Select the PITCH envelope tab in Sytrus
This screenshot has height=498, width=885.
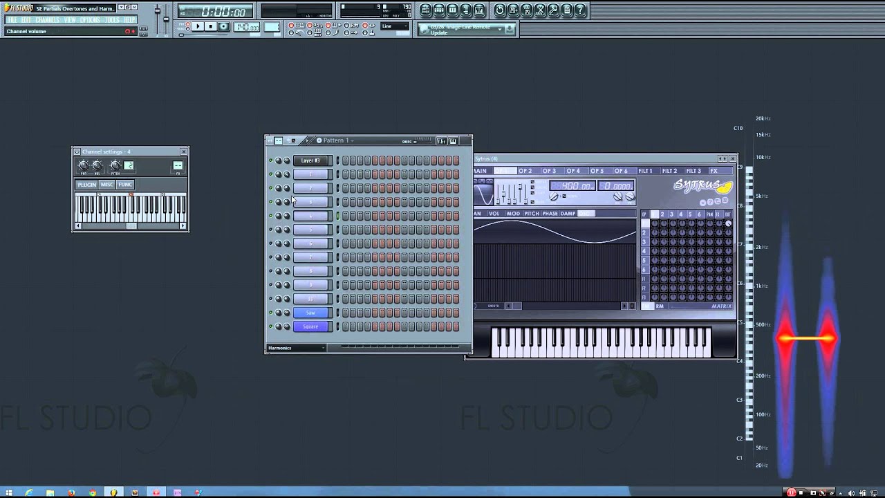pos(532,214)
